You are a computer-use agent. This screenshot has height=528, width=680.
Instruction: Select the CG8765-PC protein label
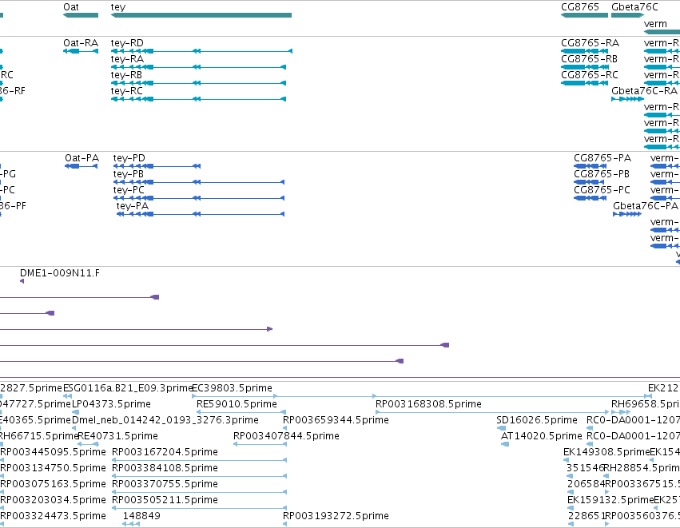(602, 190)
